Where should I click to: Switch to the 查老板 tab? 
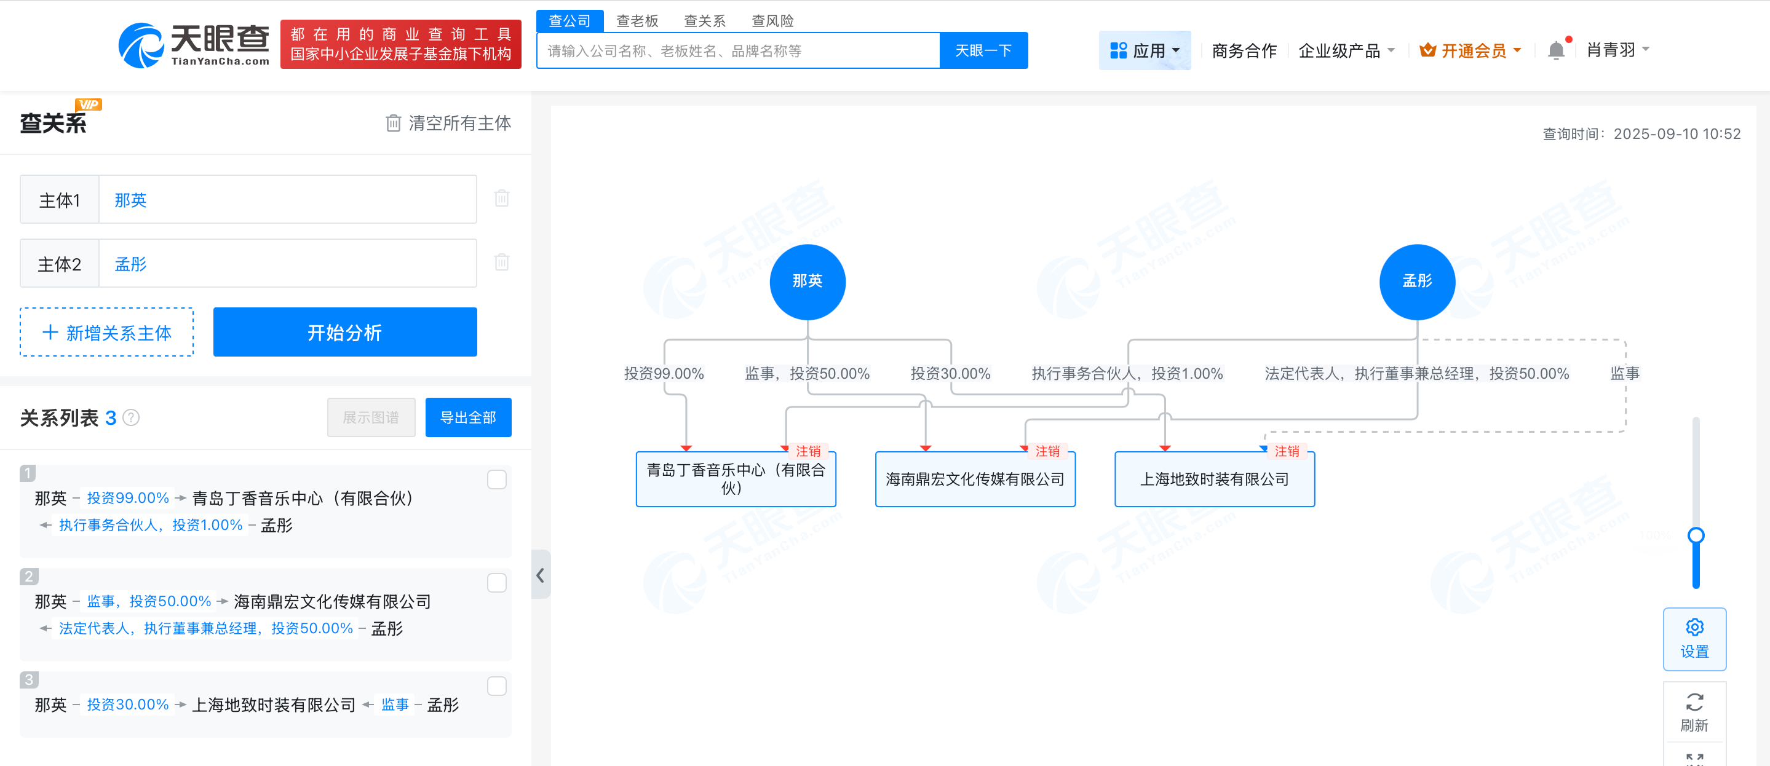click(x=637, y=21)
